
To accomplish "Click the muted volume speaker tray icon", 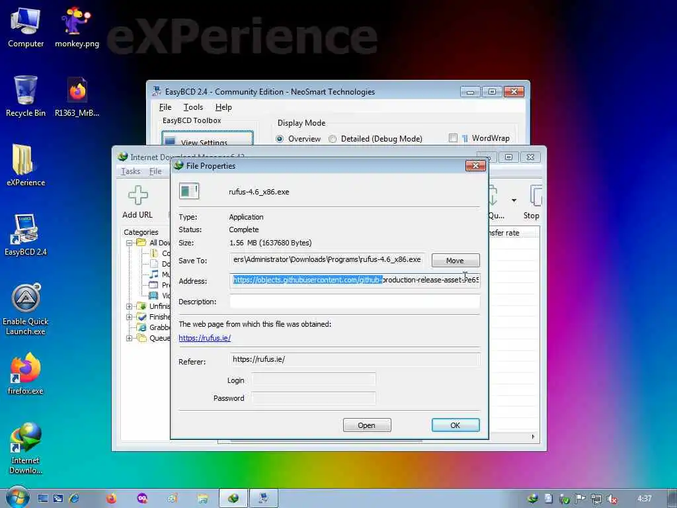I will 612,499.
